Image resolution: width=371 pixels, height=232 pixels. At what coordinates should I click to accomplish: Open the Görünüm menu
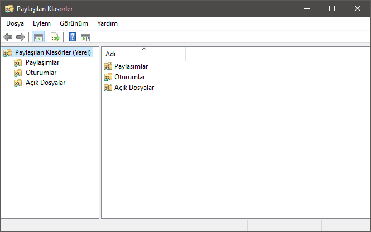[74, 23]
